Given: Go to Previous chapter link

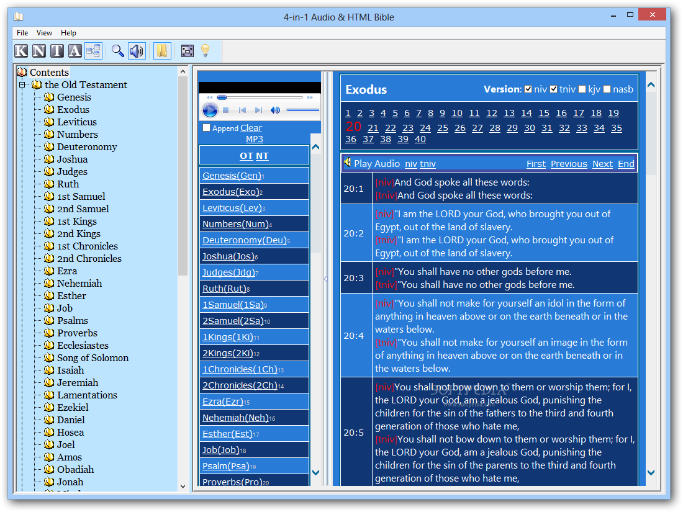Looking at the screenshot, I should 569,164.
